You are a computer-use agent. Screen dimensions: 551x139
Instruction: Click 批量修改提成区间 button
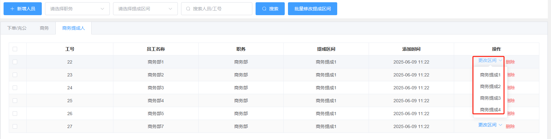point(312,9)
